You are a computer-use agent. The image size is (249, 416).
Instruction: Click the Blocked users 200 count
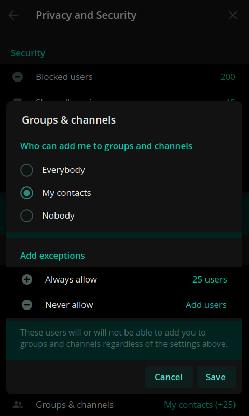(x=228, y=77)
